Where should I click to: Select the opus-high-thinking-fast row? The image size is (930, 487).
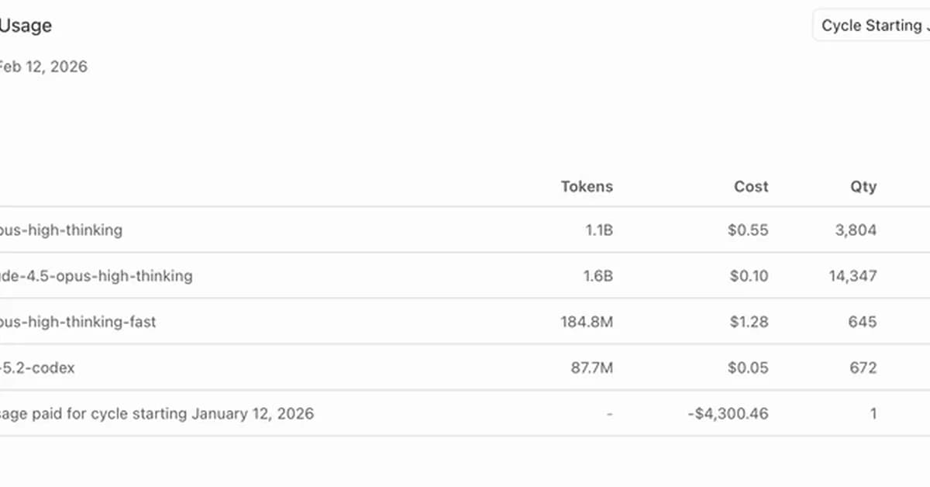coord(77,322)
